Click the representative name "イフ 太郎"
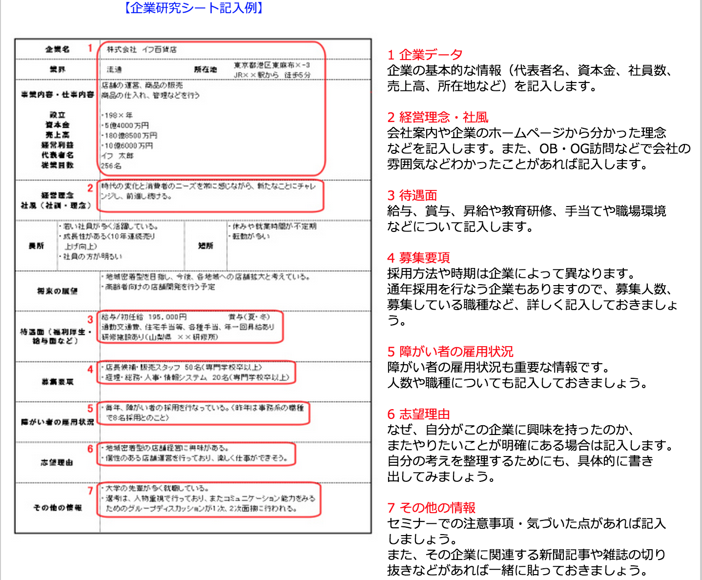Viewport: 702px width, 580px height. [x=117, y=156]
